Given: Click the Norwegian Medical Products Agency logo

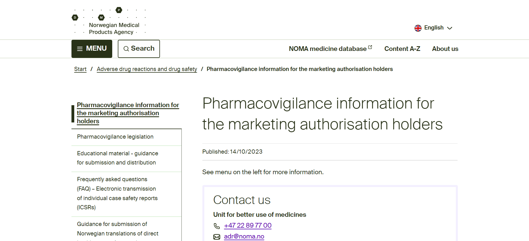Looking at the screenshot, I should [109, 22].
